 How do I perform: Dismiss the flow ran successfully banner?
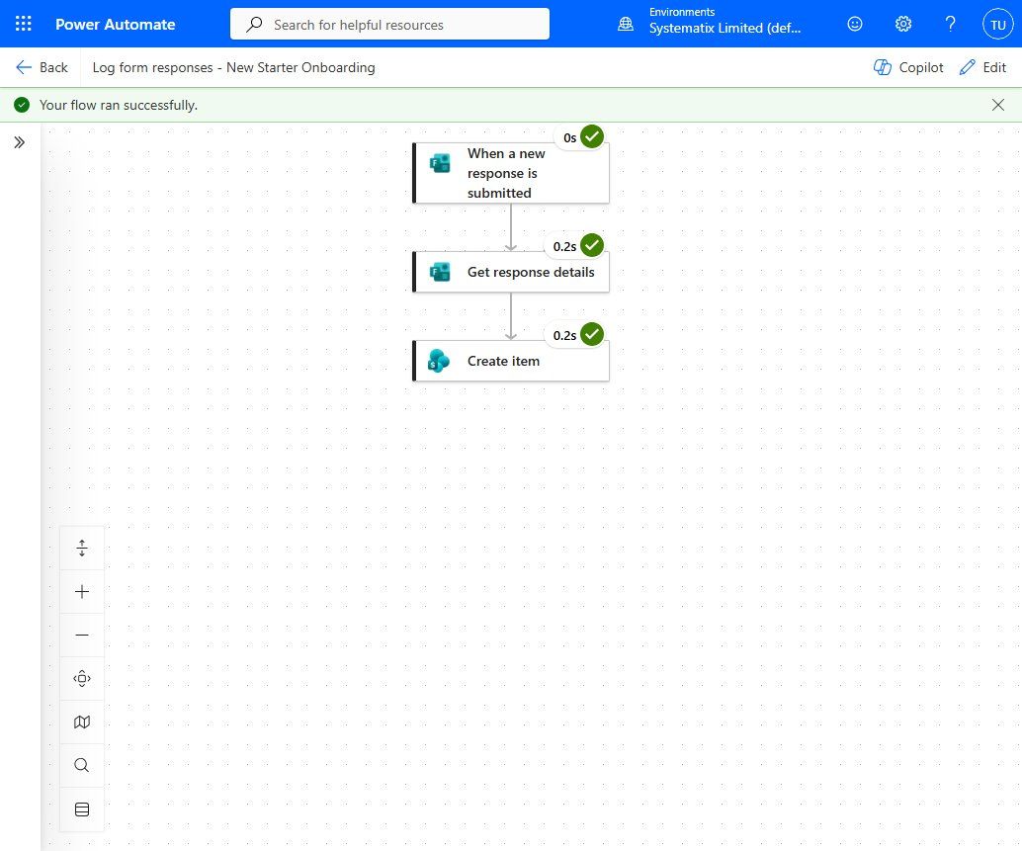click(x=998, y=105)
